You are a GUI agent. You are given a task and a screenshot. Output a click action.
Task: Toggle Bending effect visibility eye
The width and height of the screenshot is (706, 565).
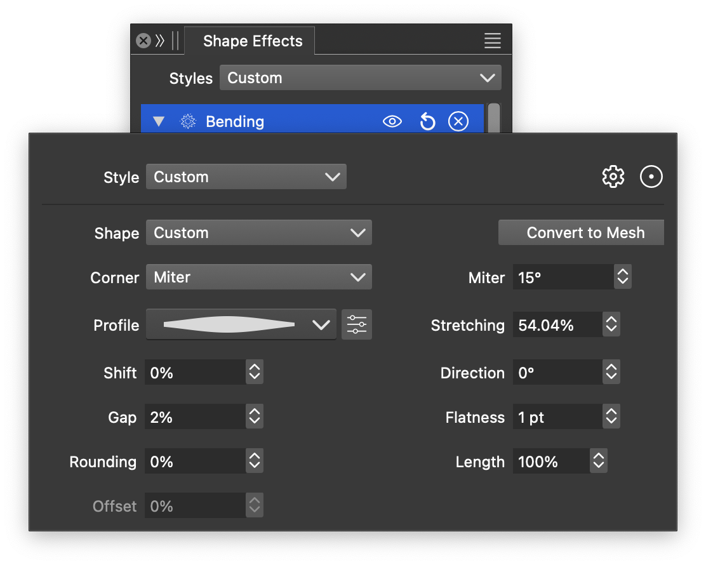click(x=392, y=121)
